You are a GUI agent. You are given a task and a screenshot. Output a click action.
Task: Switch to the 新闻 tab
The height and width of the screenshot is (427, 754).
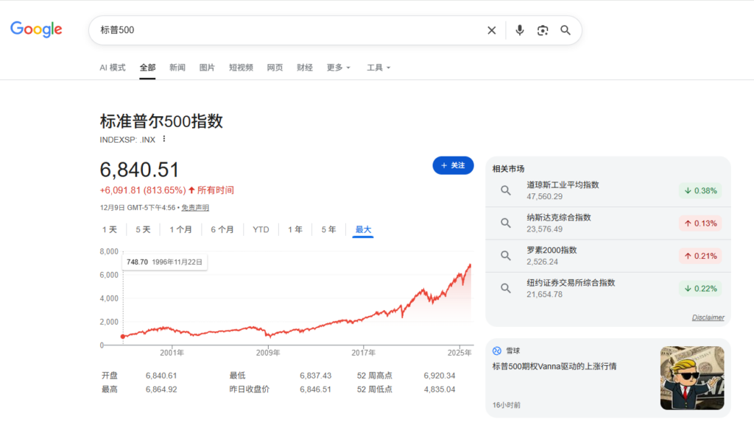[x=177, y=68]
